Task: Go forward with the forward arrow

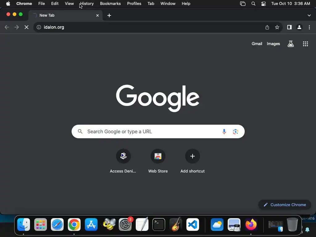Action: [17, 27]
